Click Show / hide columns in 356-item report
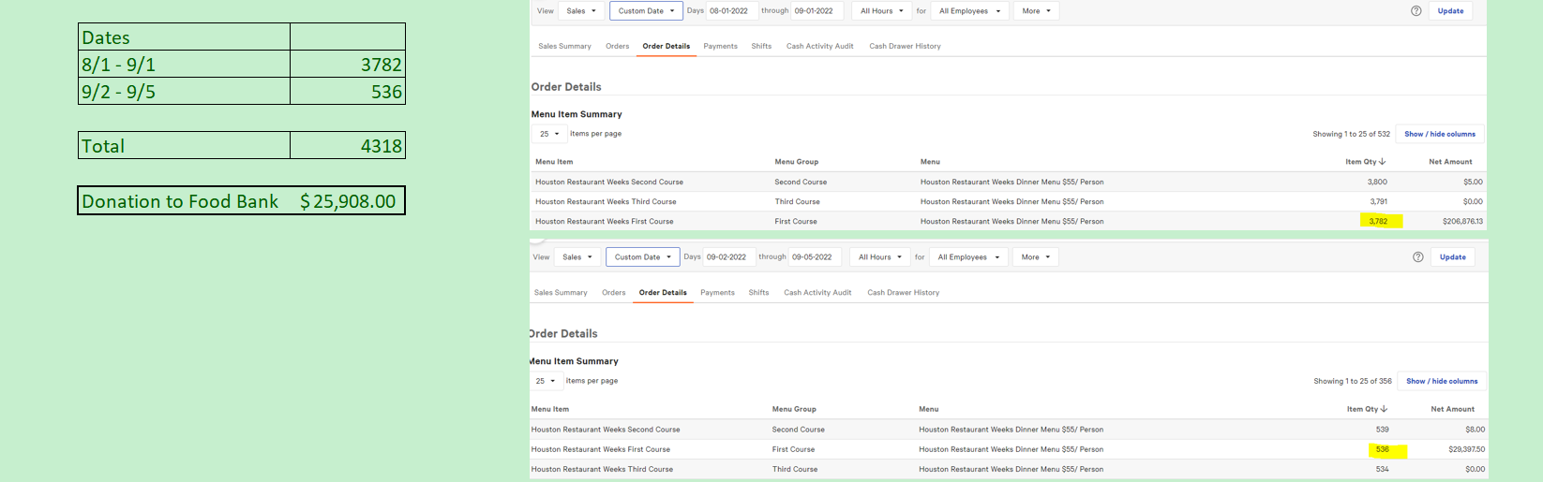Screen dimensions: 1543x482 tap(1442, 381)
